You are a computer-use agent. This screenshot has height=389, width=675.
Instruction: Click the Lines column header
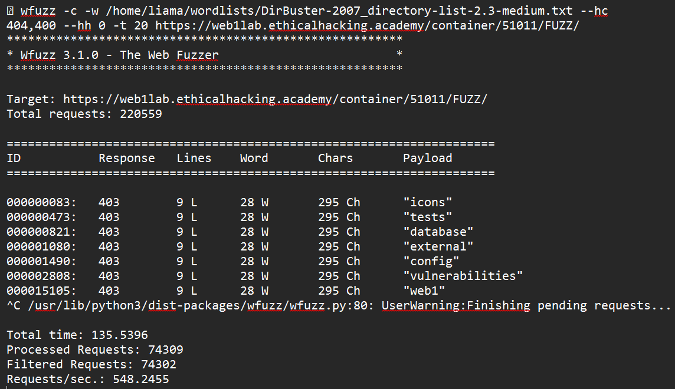[194, 158]
